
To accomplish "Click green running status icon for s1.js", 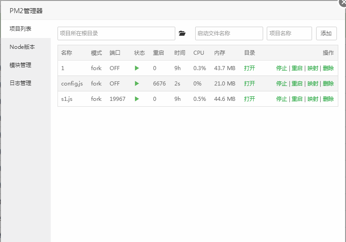I will pyautogui.click(x=137, y=99).
